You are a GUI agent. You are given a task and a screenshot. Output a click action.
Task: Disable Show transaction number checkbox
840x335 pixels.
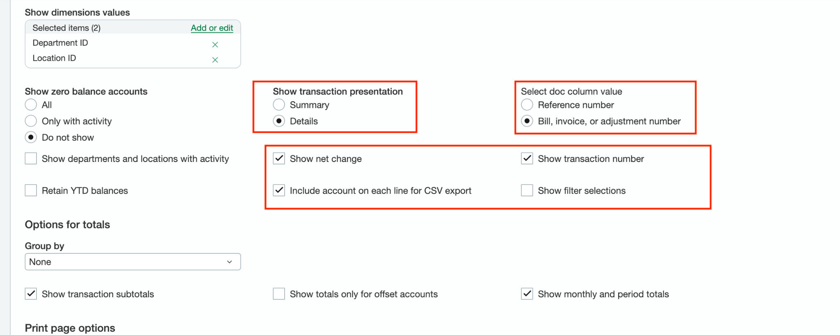click(527, 159)
